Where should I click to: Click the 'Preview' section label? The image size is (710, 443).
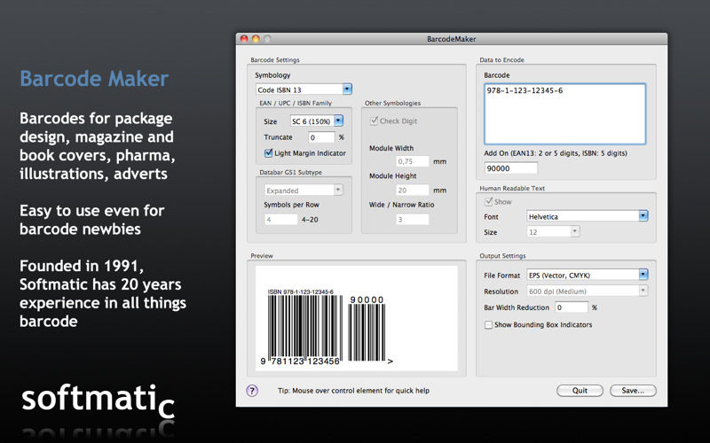point(262,256)
